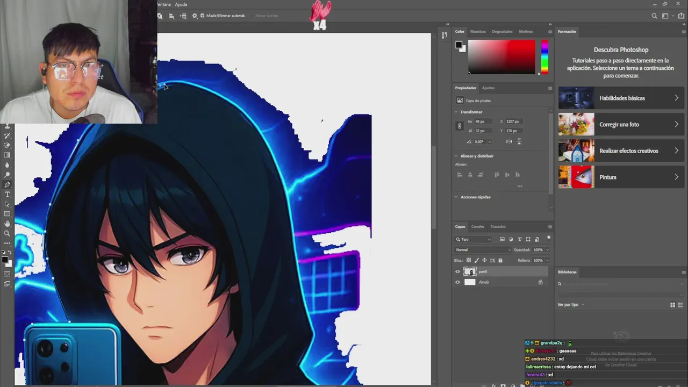Click the path arrangement icon in options bar

tap(184, 16)
